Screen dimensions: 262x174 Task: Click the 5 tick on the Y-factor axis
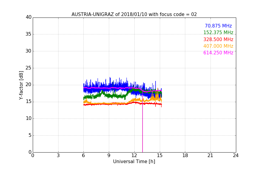(30, 135)
